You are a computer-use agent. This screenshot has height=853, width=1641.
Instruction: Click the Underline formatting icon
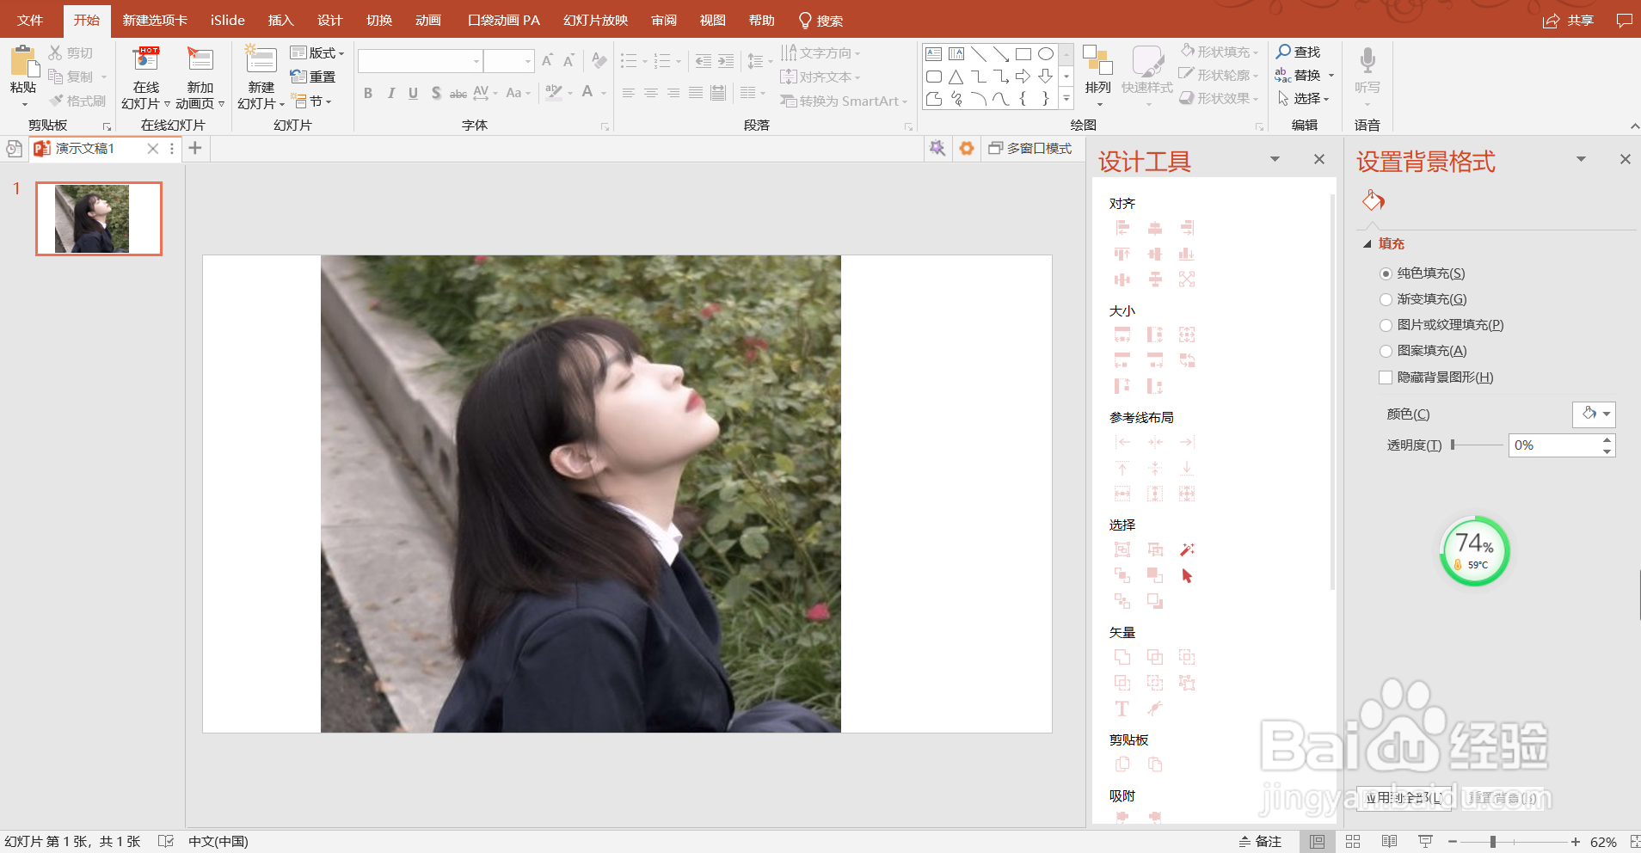414,93
